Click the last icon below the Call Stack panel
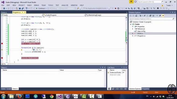Screen dimensions: 177x99 pos(126,89)
